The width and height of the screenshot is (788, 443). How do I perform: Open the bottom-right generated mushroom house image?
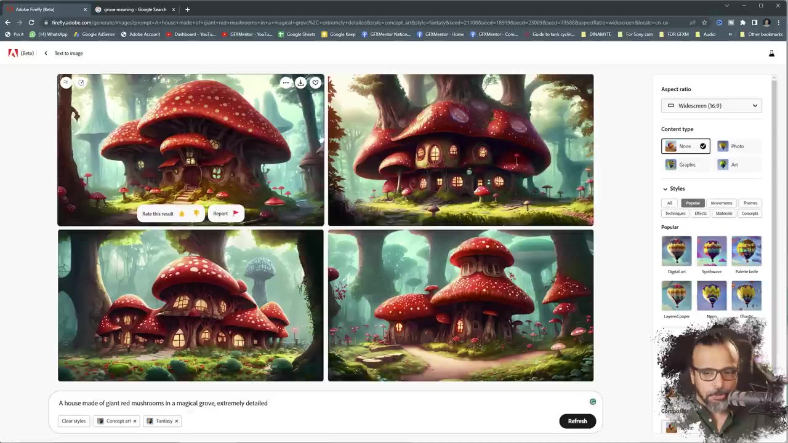click(x=460, y=305)
